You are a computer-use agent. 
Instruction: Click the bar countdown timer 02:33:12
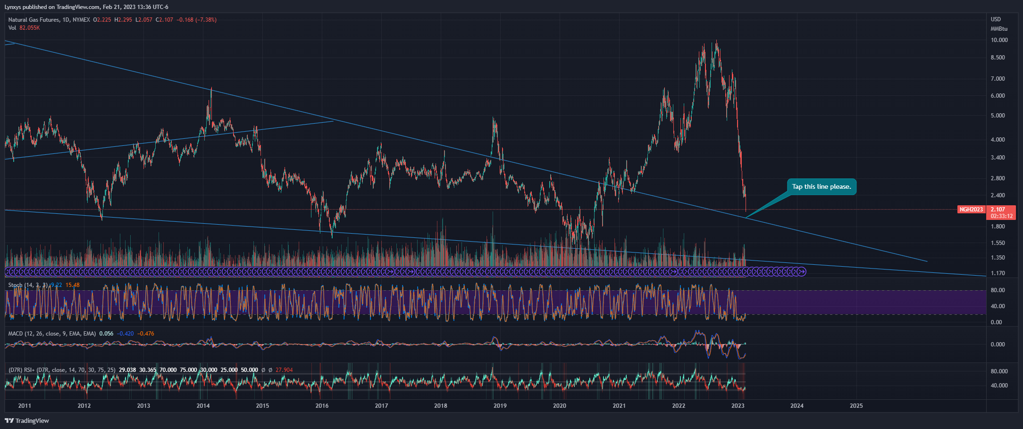[x=1001, y=216]
